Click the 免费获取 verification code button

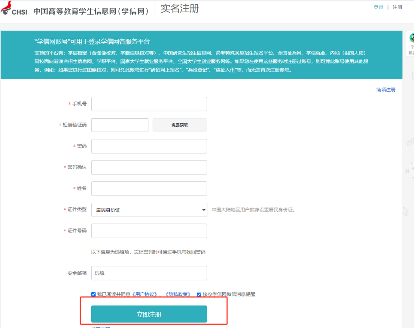(179, 125)
